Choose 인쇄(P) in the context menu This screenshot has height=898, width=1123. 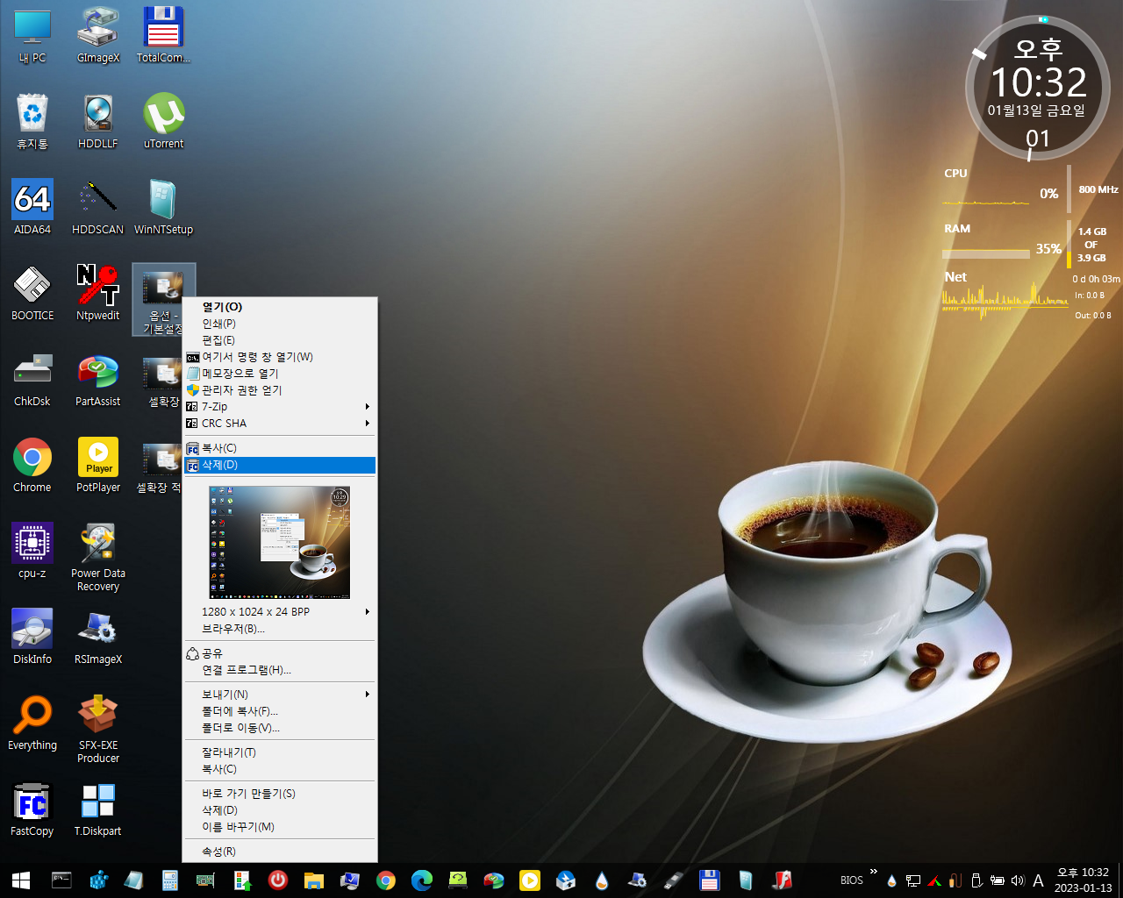(280, 324)
